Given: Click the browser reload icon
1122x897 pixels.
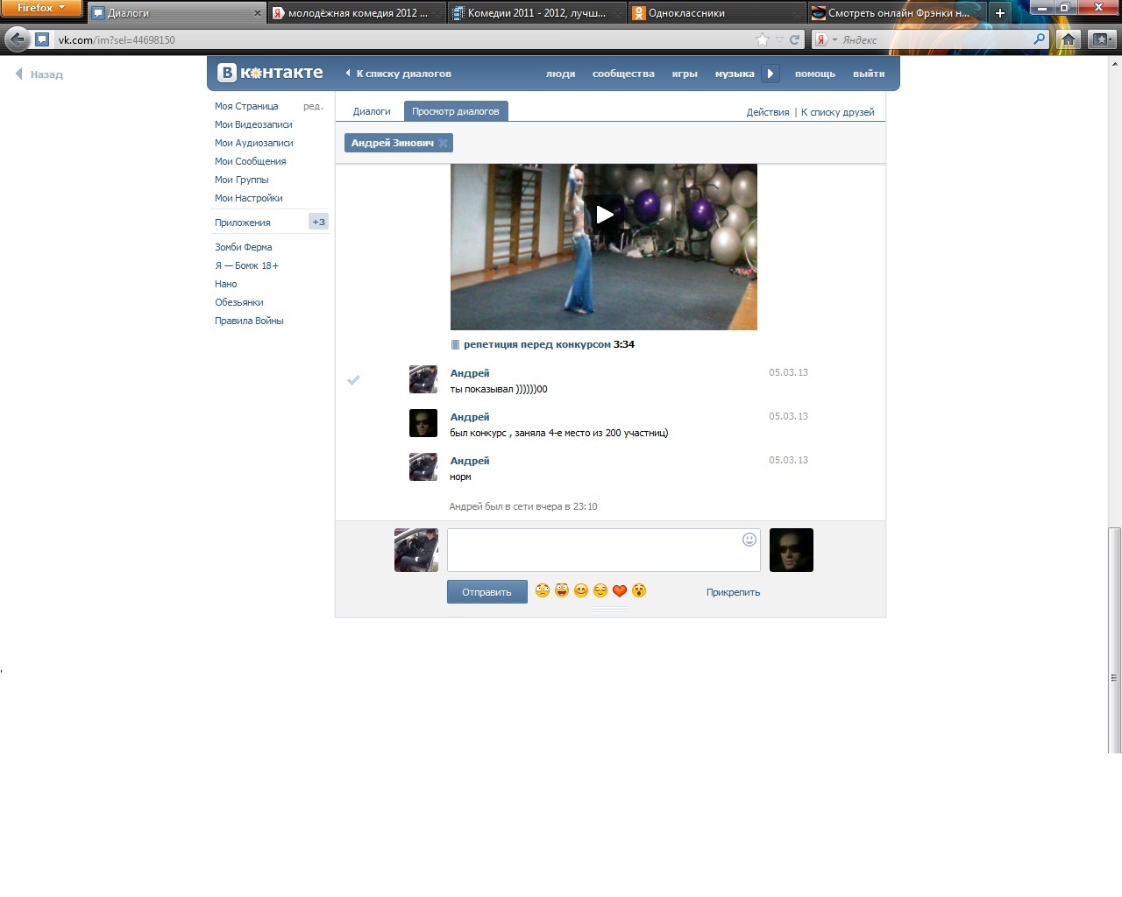Looking at the screenshot, I should [794, 39].
